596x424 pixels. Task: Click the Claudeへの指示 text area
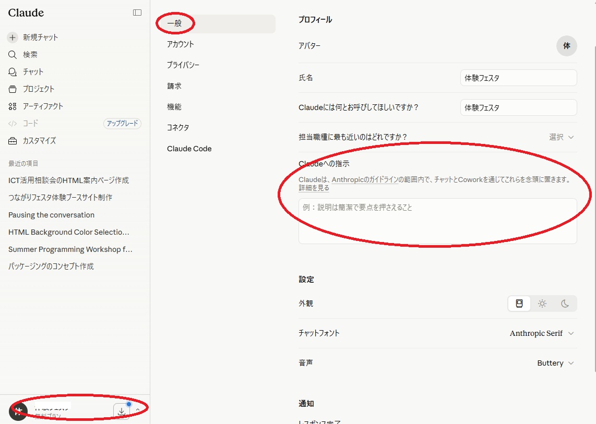(437, 221)
